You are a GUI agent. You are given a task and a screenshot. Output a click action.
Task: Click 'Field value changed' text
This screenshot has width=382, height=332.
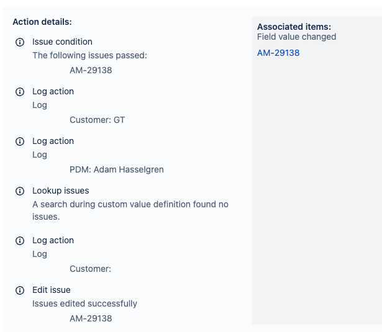pyautogui.click(x=296, y=37)
